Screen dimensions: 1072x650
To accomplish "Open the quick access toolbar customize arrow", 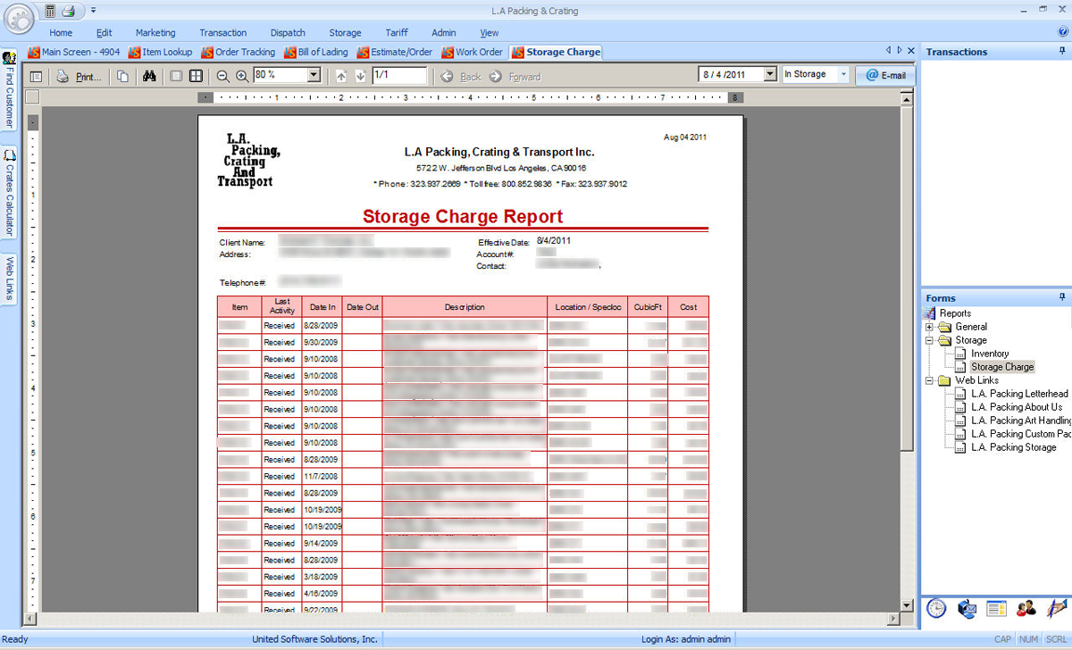I will (x=93, y=11).
